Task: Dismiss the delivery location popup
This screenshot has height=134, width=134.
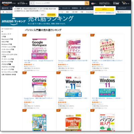Action: click(x=43, y=15)
